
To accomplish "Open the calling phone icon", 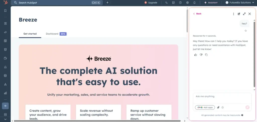I will click(166, 3).
